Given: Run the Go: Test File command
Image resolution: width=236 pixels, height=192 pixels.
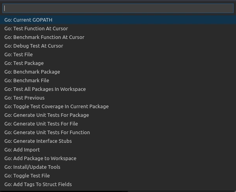Looking at the screenshot, I should click(118, 55).
